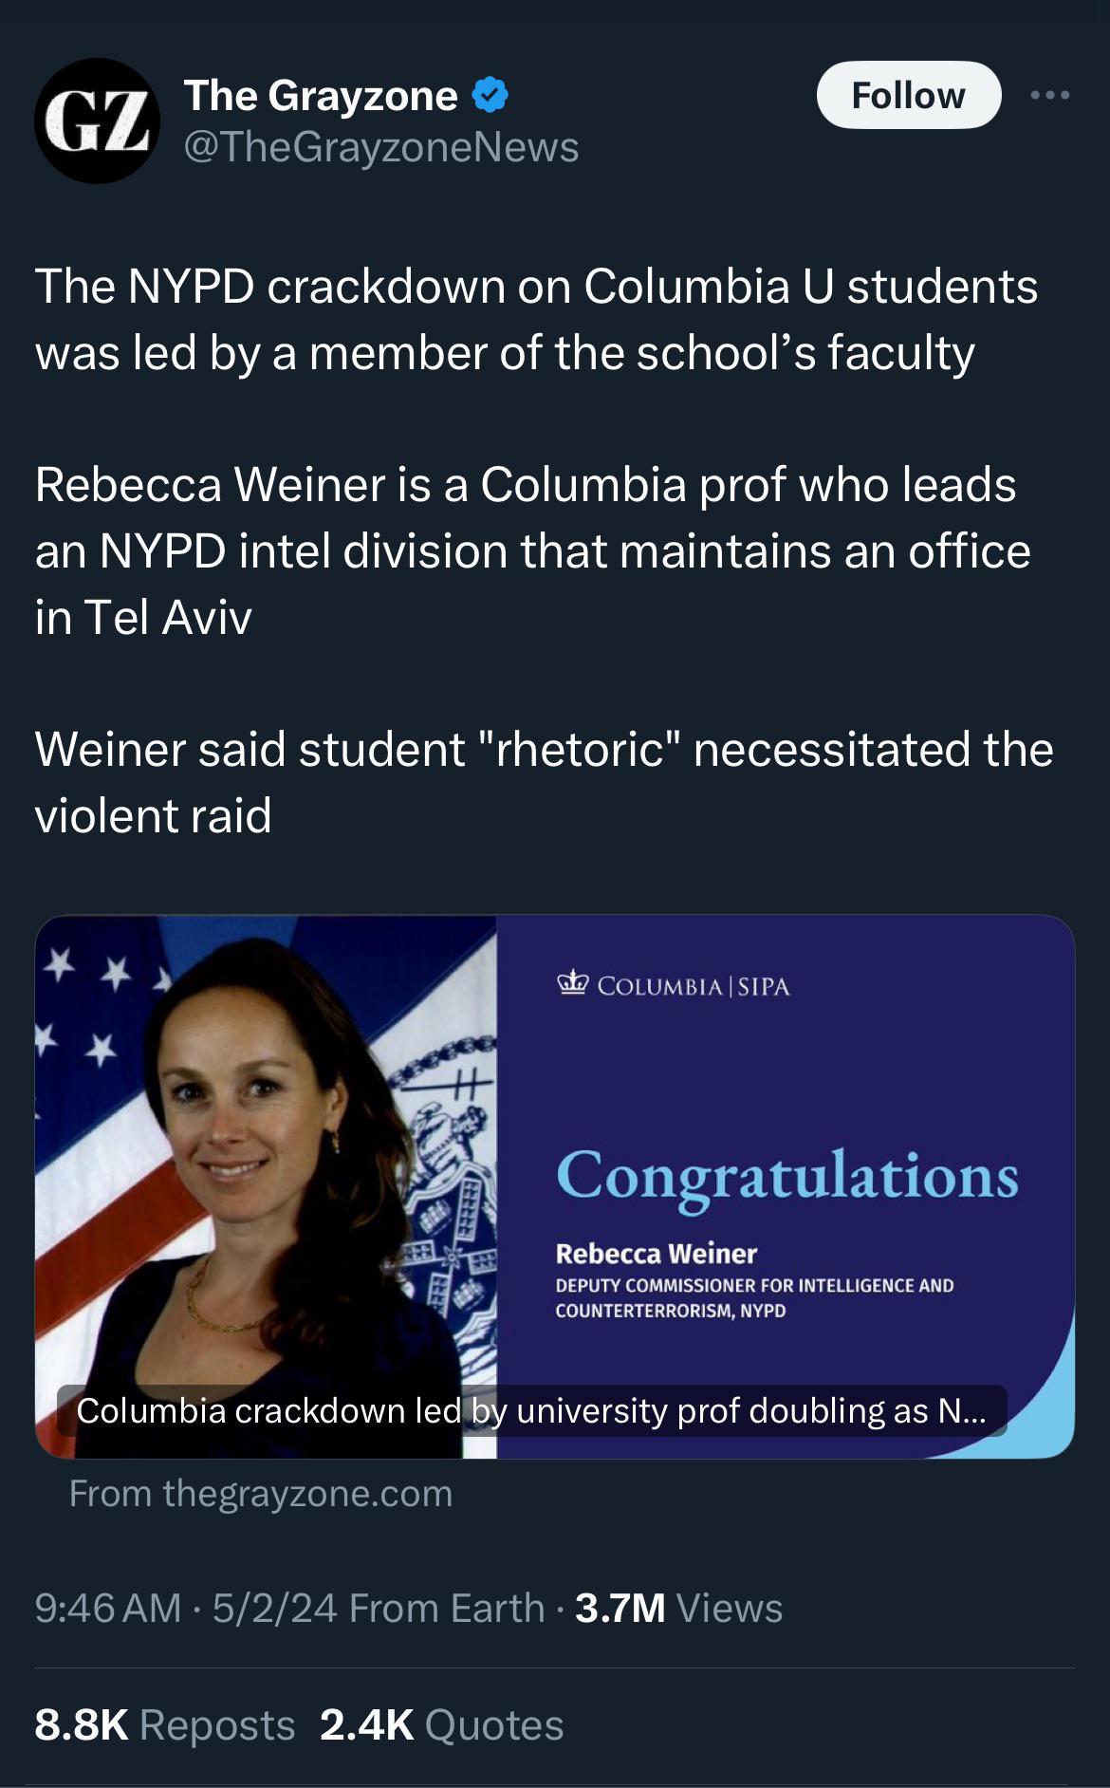Image resolution: width=1110 pixels, height=1788 pixels.
Task: Click the Columbia SIPA crown logo
Action: click(x=573, y=984)
